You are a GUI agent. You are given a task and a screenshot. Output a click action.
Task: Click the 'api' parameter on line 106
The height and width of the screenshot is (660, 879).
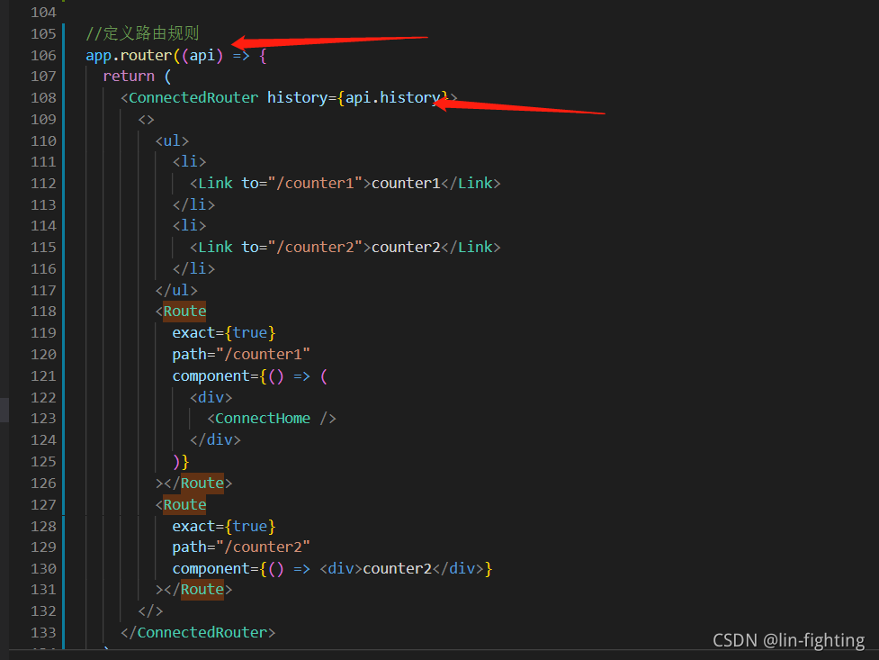[x=202, y=56]
